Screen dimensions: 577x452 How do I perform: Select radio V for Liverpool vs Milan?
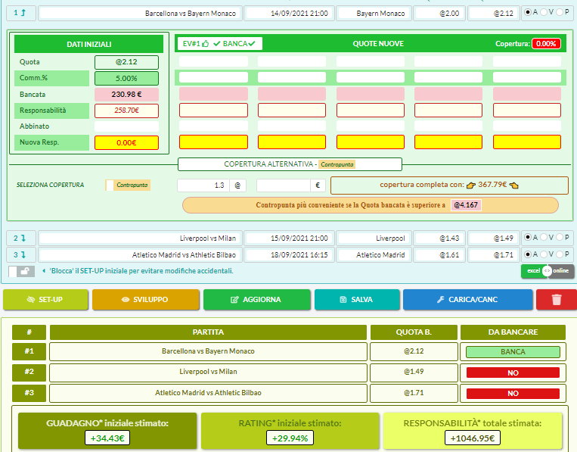[544, 237]
